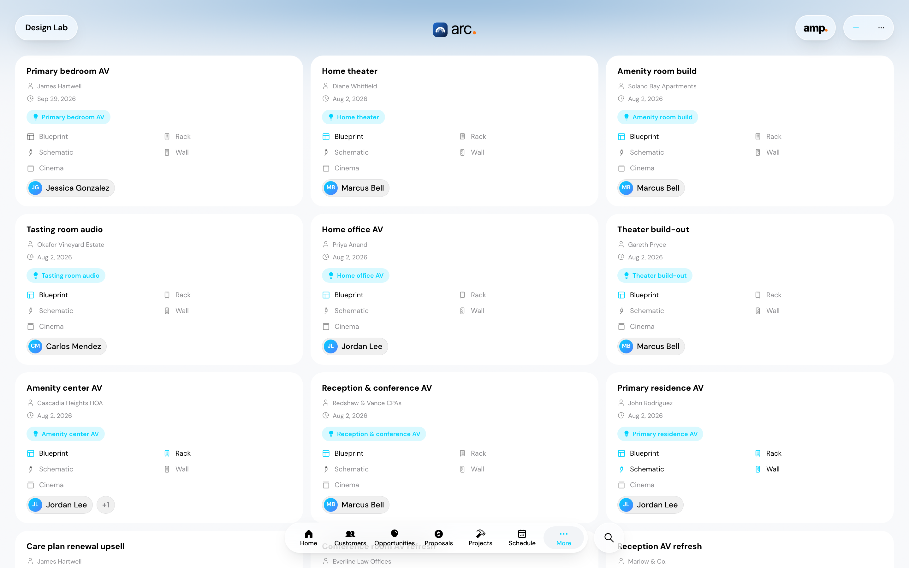Expand the More menu in navigation

pos(563,538)
